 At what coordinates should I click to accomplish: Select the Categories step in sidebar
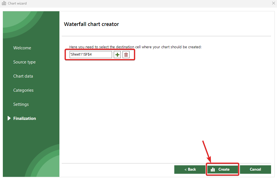click(23, 90)
